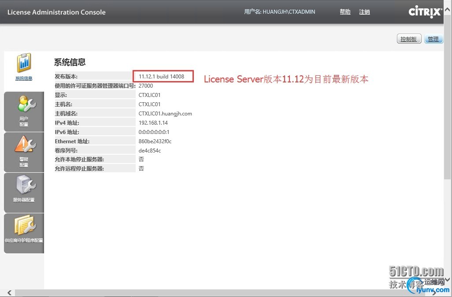Click the 允许远程停止服务器 row label

tap(79, 169)
